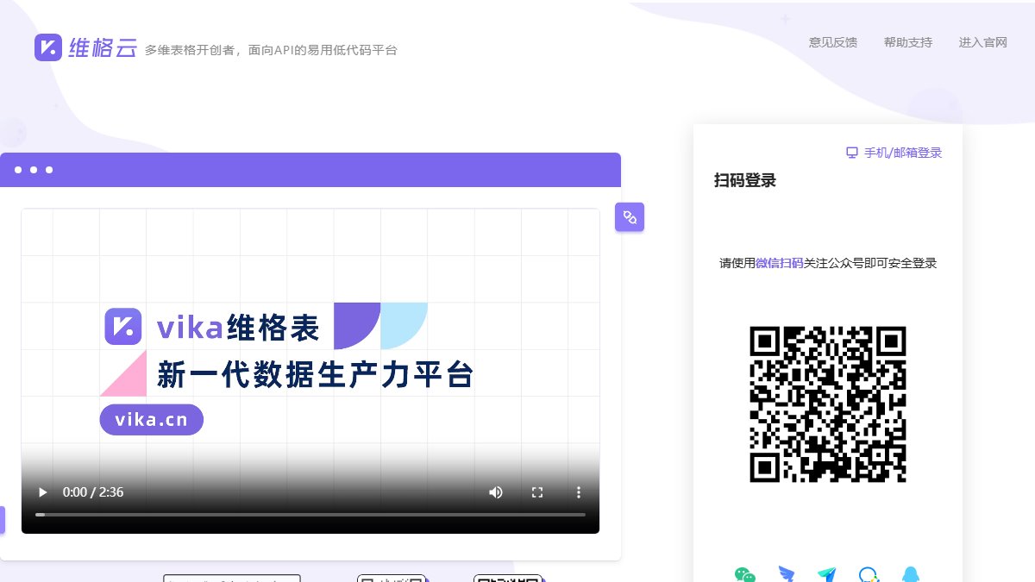Open 帮助支持 link
1035x582 pixels.
pos(908,42)
